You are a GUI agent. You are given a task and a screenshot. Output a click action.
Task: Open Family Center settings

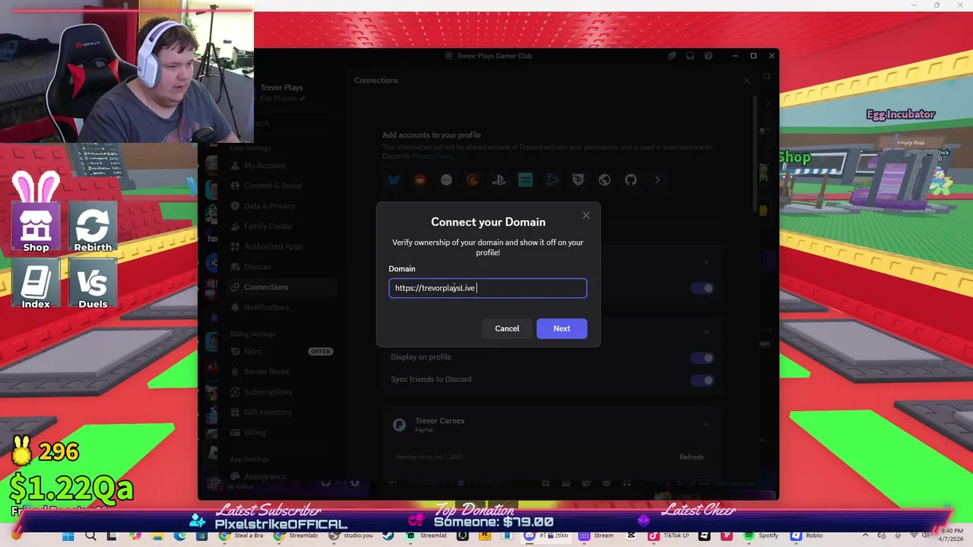(281, 226)
